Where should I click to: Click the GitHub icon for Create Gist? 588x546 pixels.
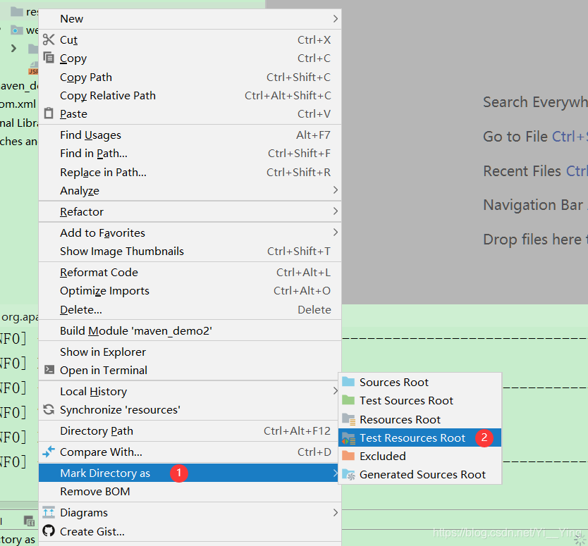[49, 531]
